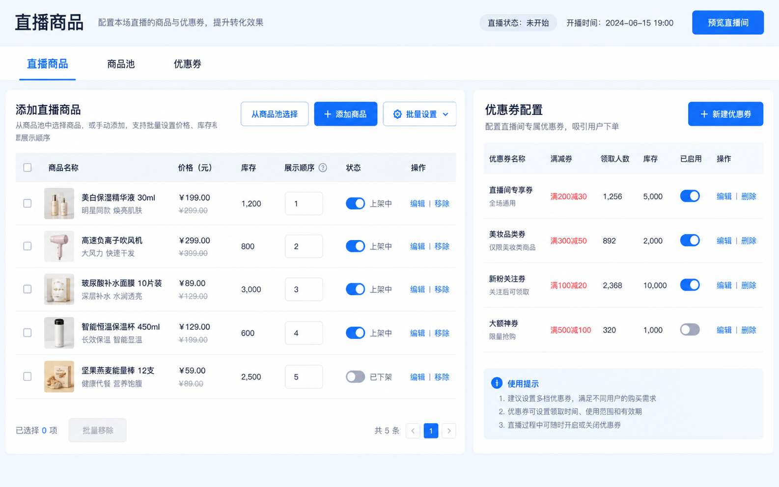Screen dimensions: 779x487
Task: Delete the 直播间专享券 coupon
Action: pyautogui.click(x=749, y=196)
